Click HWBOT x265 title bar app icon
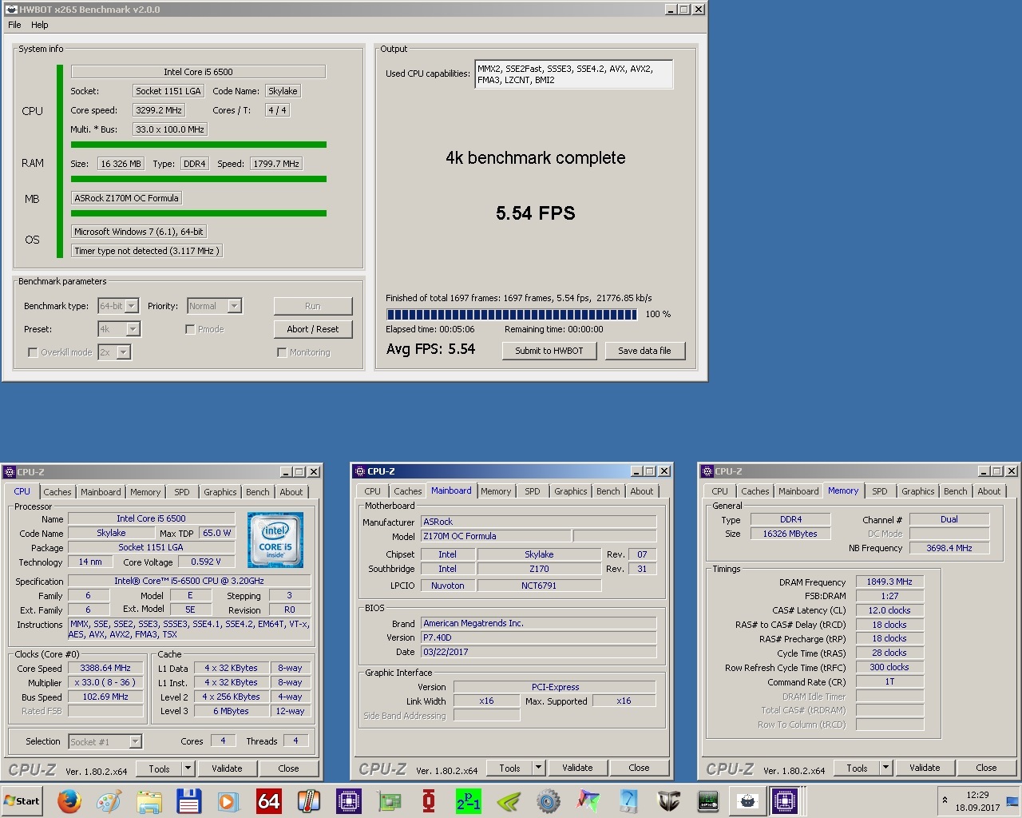 (11, 10)
